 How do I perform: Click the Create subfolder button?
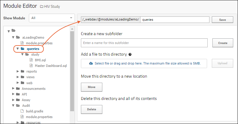pyautogui.click(x=223, y=43)
